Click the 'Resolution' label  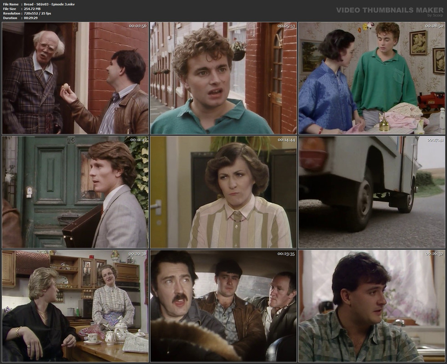coord(12,13)
